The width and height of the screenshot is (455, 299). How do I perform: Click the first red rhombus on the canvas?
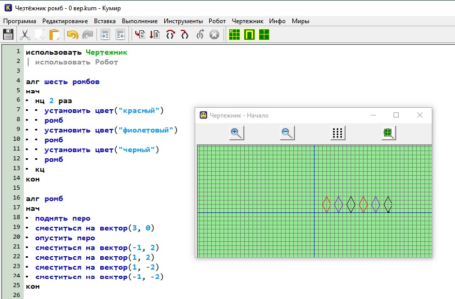coord(326,204)
